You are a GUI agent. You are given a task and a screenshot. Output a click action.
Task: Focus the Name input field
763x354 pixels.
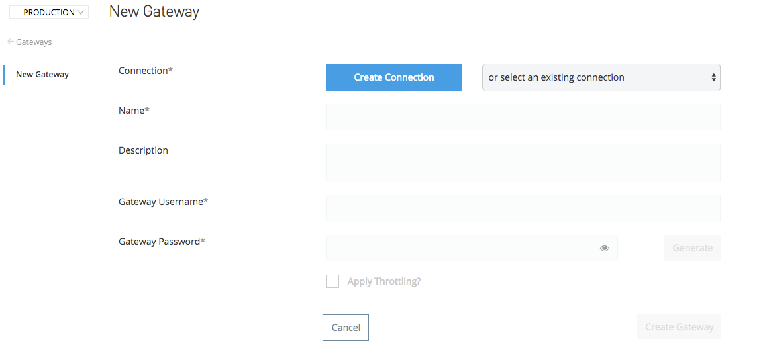[523, 117]
